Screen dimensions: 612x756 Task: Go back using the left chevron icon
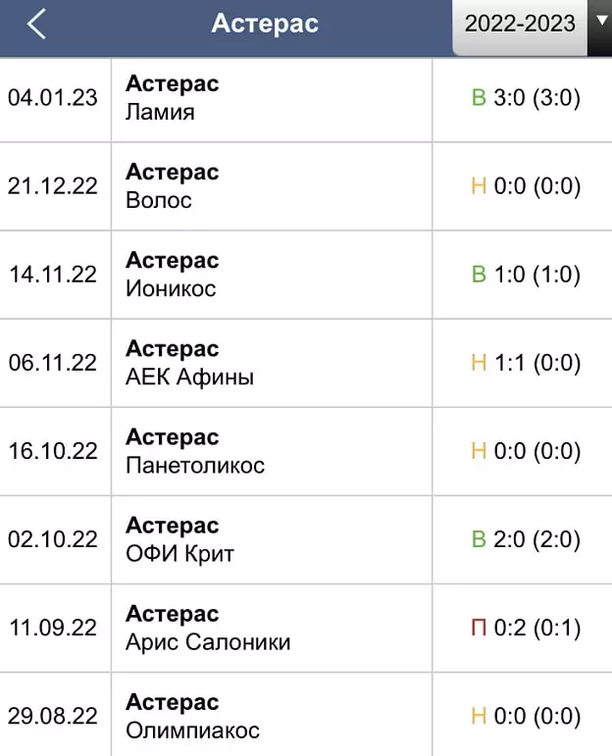(x=36, y=24)
